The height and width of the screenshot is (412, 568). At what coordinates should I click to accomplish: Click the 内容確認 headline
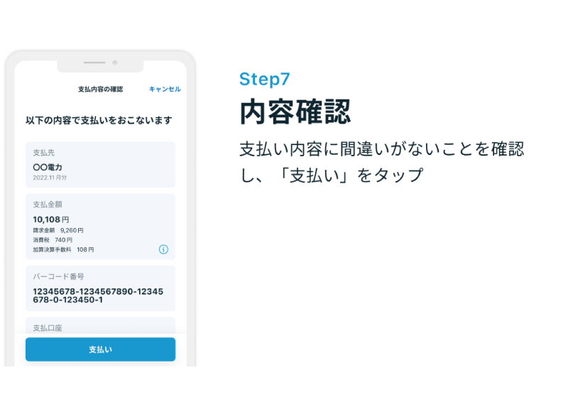pos(295,112)
